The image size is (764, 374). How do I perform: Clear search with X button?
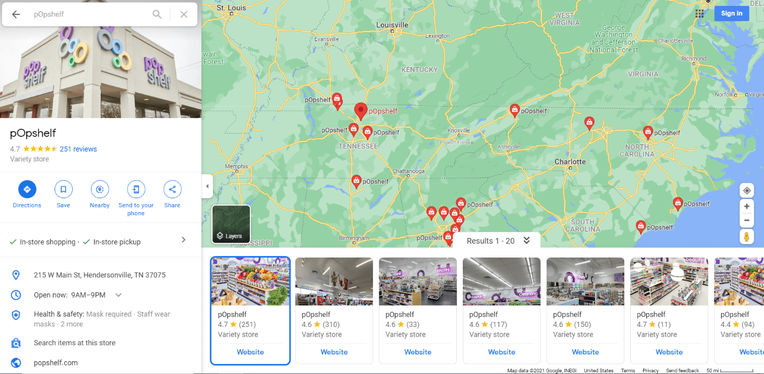pos(184,14)
